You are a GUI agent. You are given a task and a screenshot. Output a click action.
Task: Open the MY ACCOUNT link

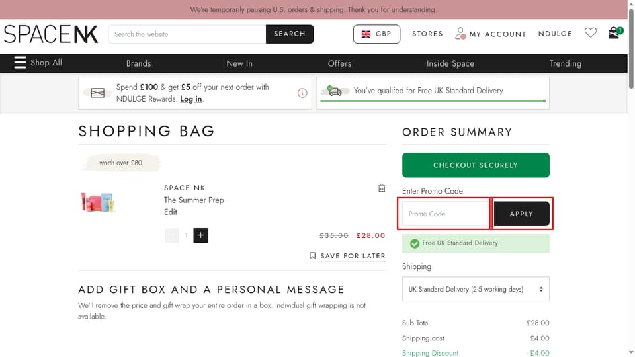(497, 34)
